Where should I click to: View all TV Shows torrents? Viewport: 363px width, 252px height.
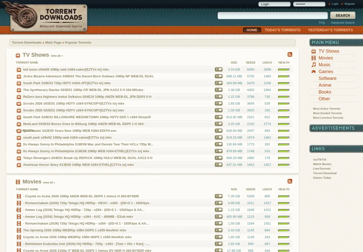point(57,56)
